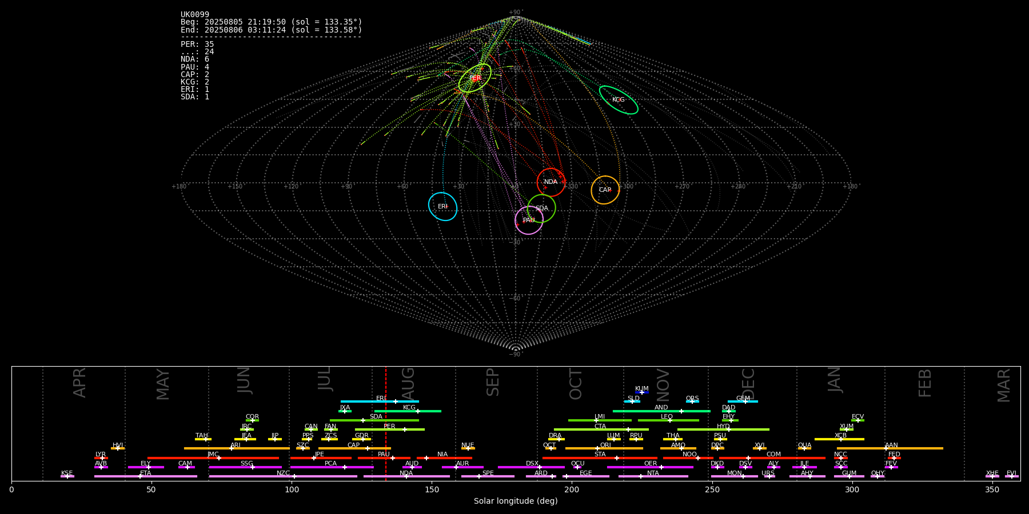Click the PCA shower bar in the timeline
The height and width of the screenshot is (514, 1029).
[332, 467]
